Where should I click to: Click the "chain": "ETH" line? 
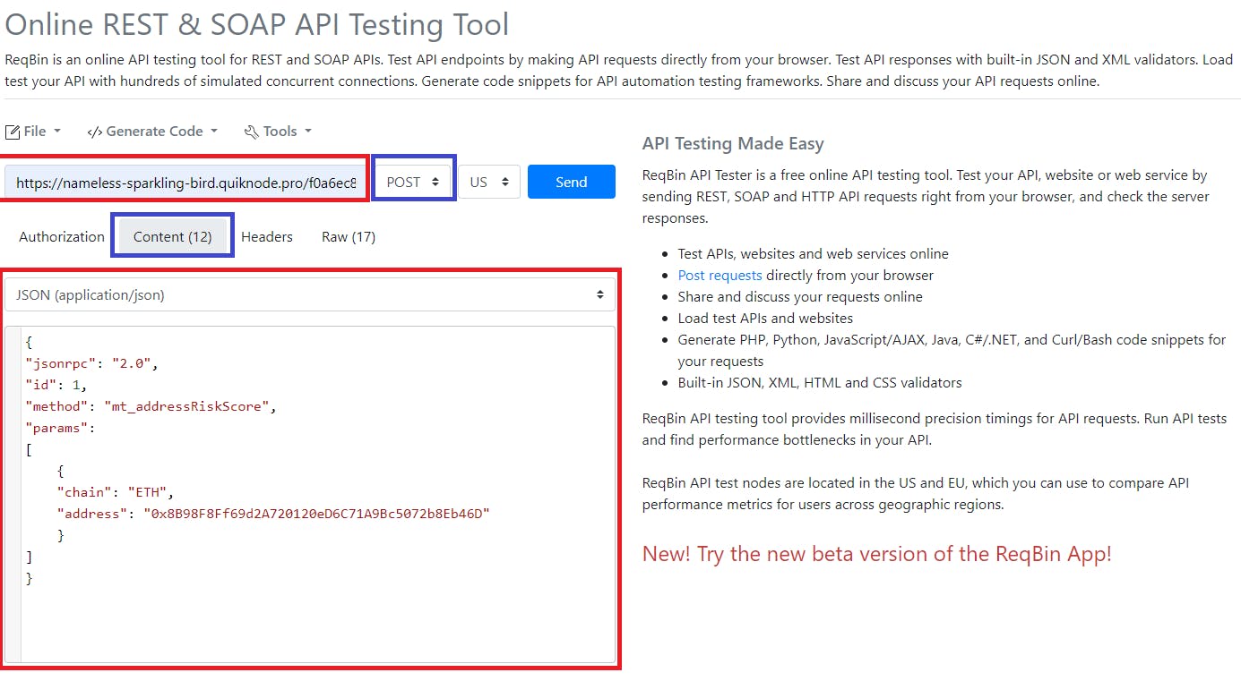pos(115,492)
